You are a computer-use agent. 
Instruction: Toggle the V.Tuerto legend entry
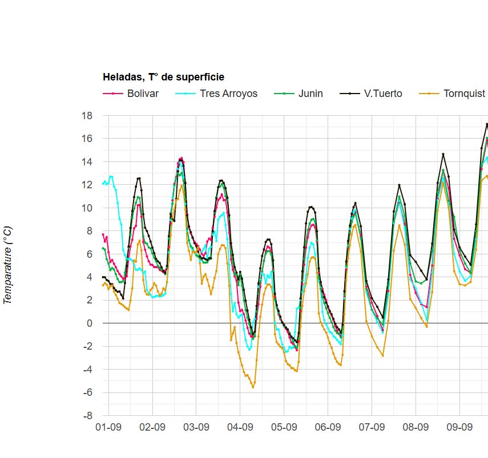coord(370,94)
